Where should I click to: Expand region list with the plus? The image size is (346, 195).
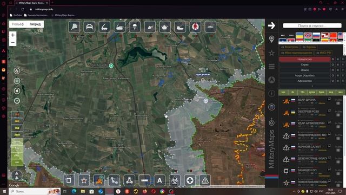click(x=312, y=86)
